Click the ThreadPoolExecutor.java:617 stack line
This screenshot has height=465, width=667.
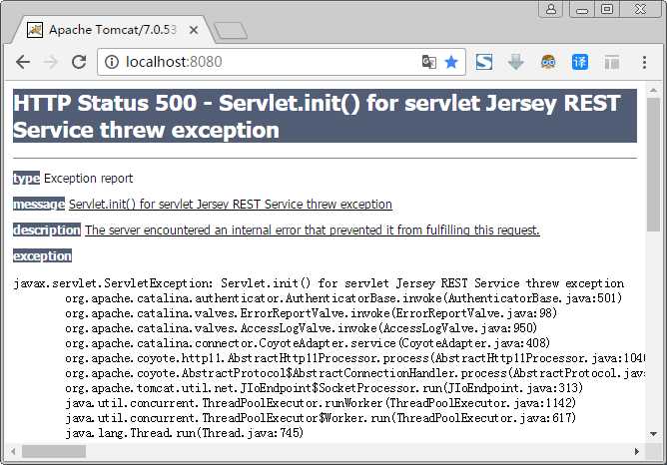point(321,418)
